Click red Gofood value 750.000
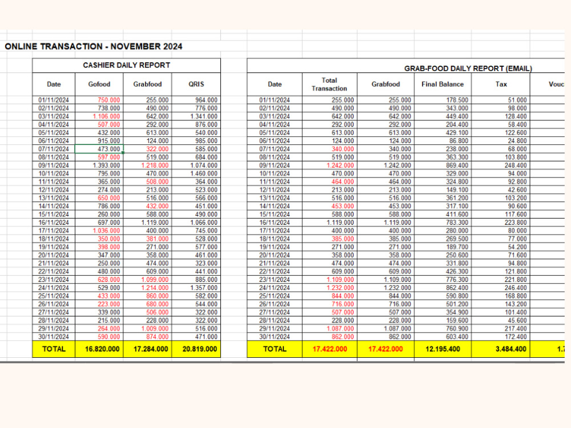The height and width of the screenshot is (428, 571). point(108,100)
